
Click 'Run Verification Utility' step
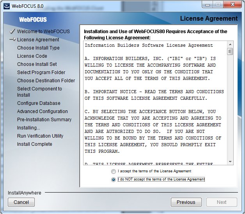(x=40, y=136)
